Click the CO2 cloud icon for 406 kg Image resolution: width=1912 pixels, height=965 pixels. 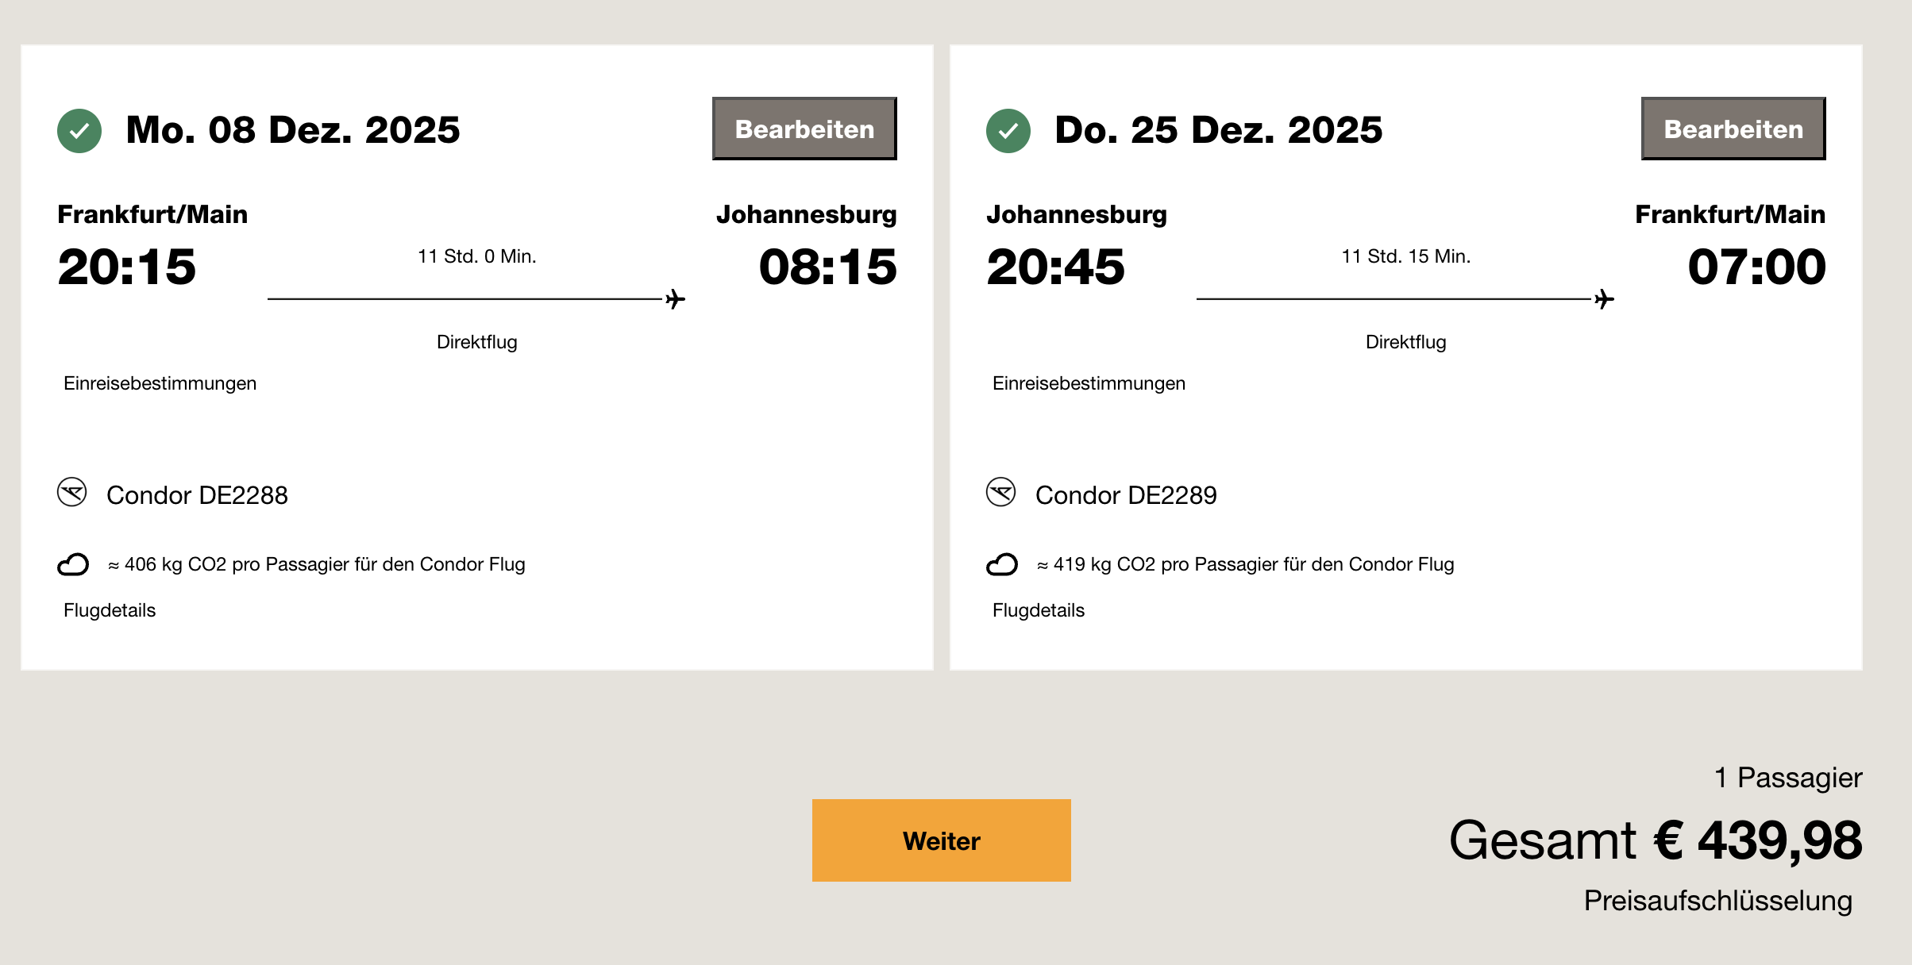(73, 564)
